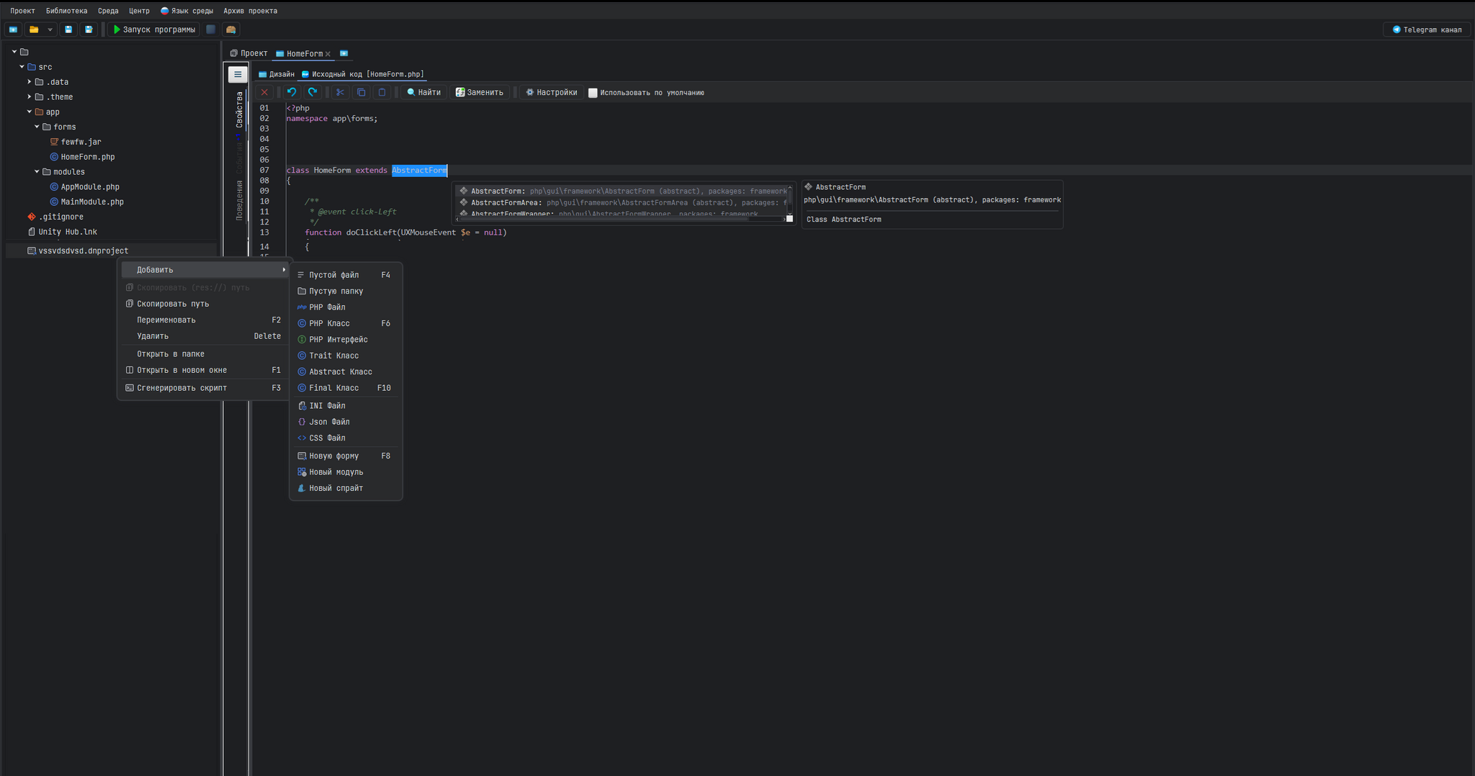Select AppModule.php in the file tree
This screenshot has width=1475, height=776.
coord(84,187)
